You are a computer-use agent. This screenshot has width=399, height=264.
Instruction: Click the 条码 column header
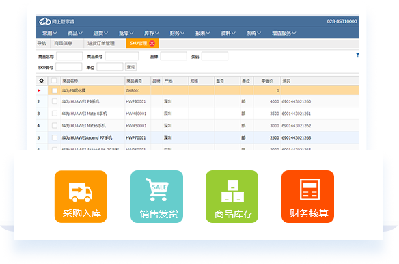(320, 81)
